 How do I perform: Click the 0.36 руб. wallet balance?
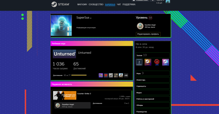point(159,3)
